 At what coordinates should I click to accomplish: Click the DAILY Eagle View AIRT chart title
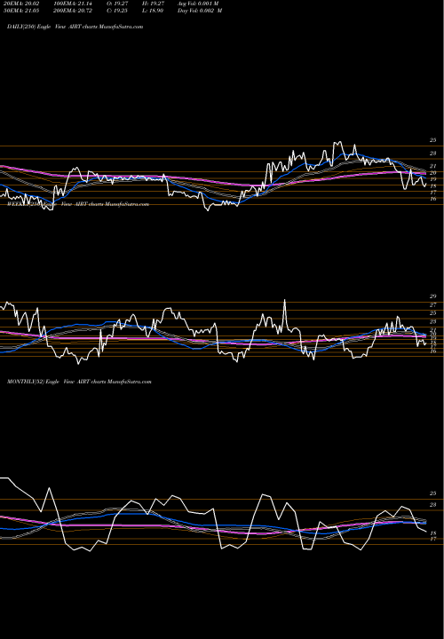[75, 27]
